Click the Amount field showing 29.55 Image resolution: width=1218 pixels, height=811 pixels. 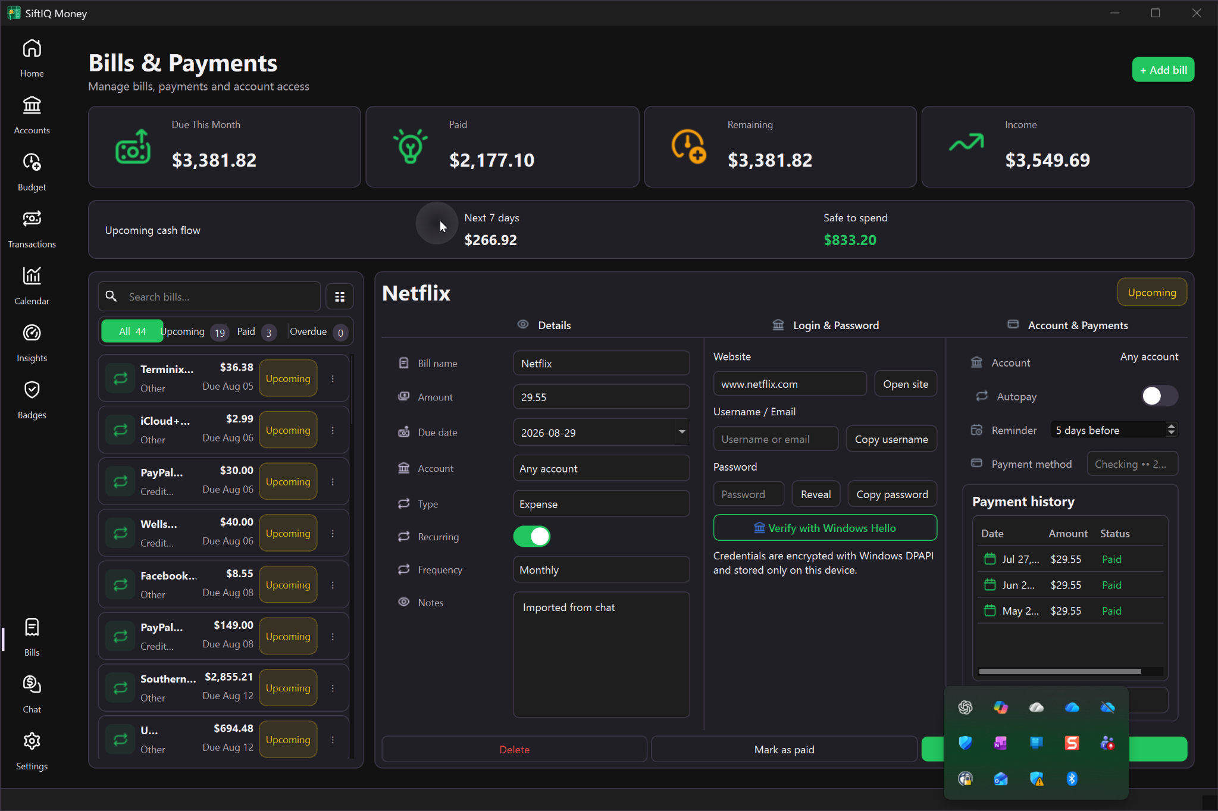(x=601, y=397)
